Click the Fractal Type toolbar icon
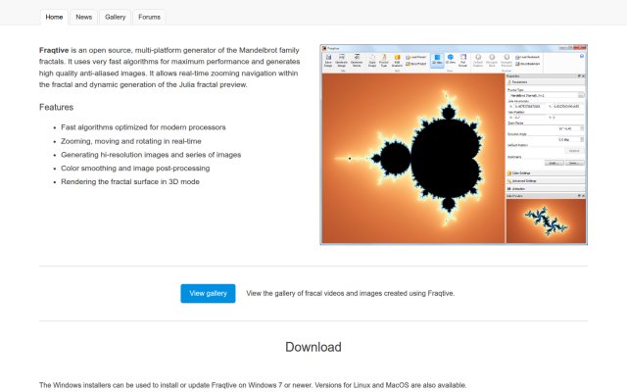627x392 pixels. pyautogui.click(x=384, y=61)
